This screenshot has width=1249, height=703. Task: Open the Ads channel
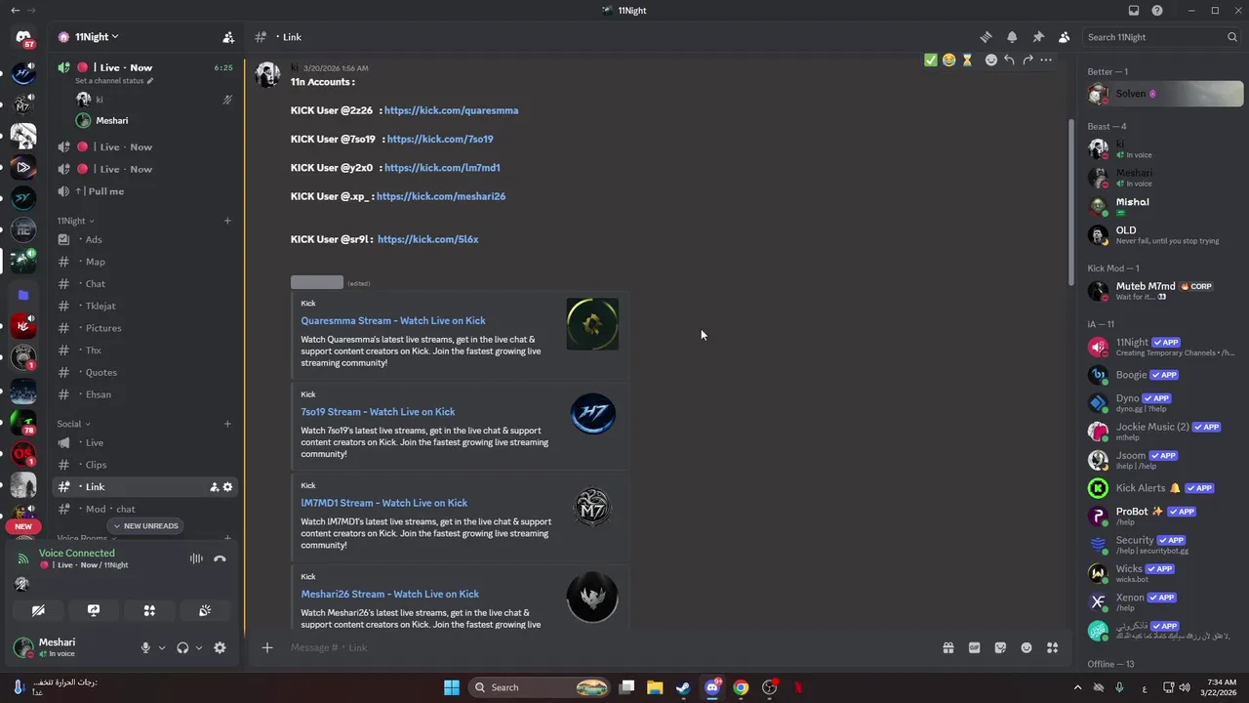point(144,239)
